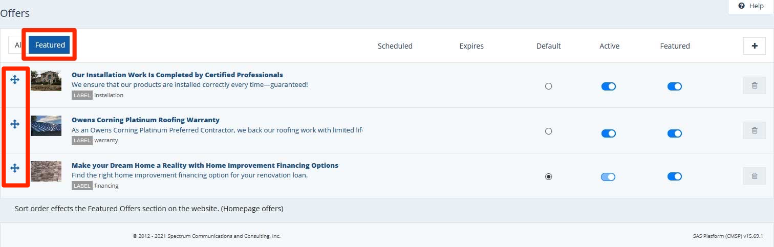Disable Active switch for the Financing offer
Screen dimensions: 774x247
click(608, 177)
